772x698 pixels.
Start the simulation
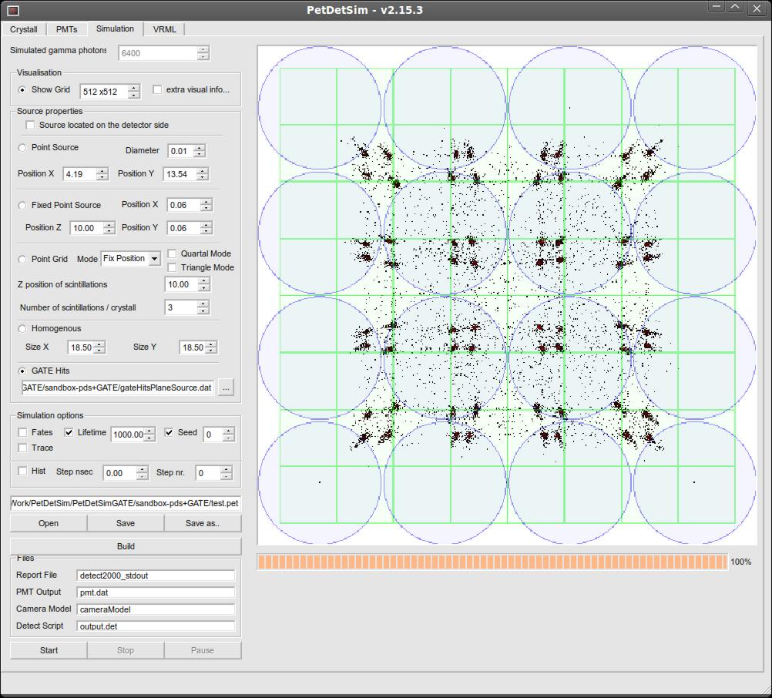49,650
